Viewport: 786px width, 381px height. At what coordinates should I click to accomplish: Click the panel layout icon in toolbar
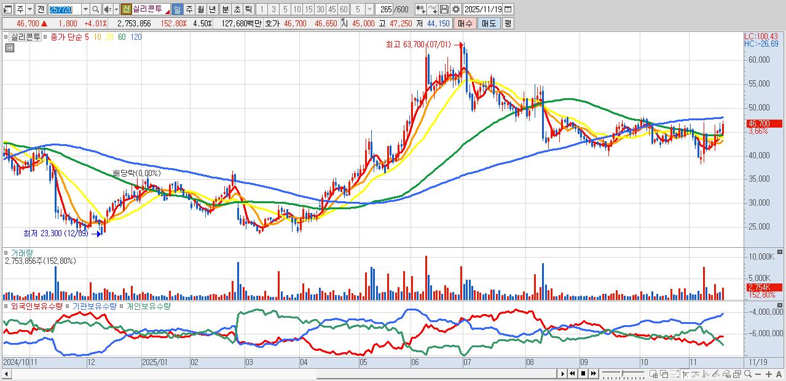tap(8, 9)
